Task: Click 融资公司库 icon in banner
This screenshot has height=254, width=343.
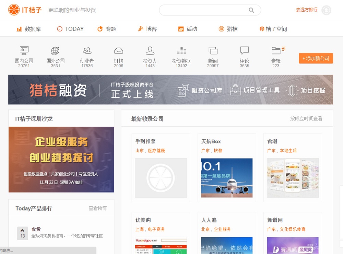Action: [183, 90]
